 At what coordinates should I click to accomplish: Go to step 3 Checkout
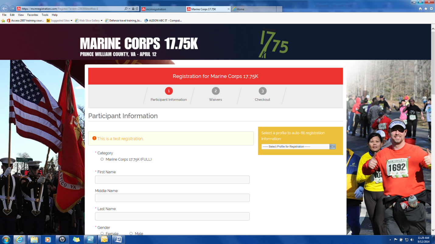pyautogui.click(x=262, y=94)
